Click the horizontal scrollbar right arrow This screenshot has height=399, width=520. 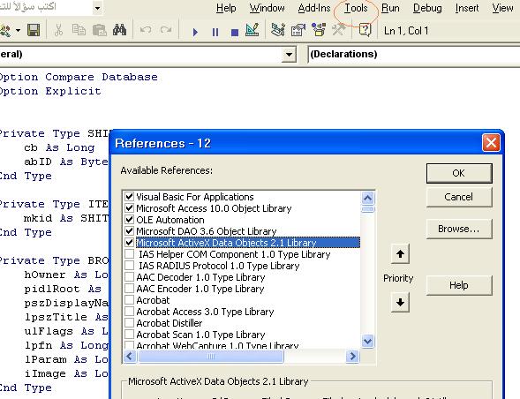coord(352,357)
